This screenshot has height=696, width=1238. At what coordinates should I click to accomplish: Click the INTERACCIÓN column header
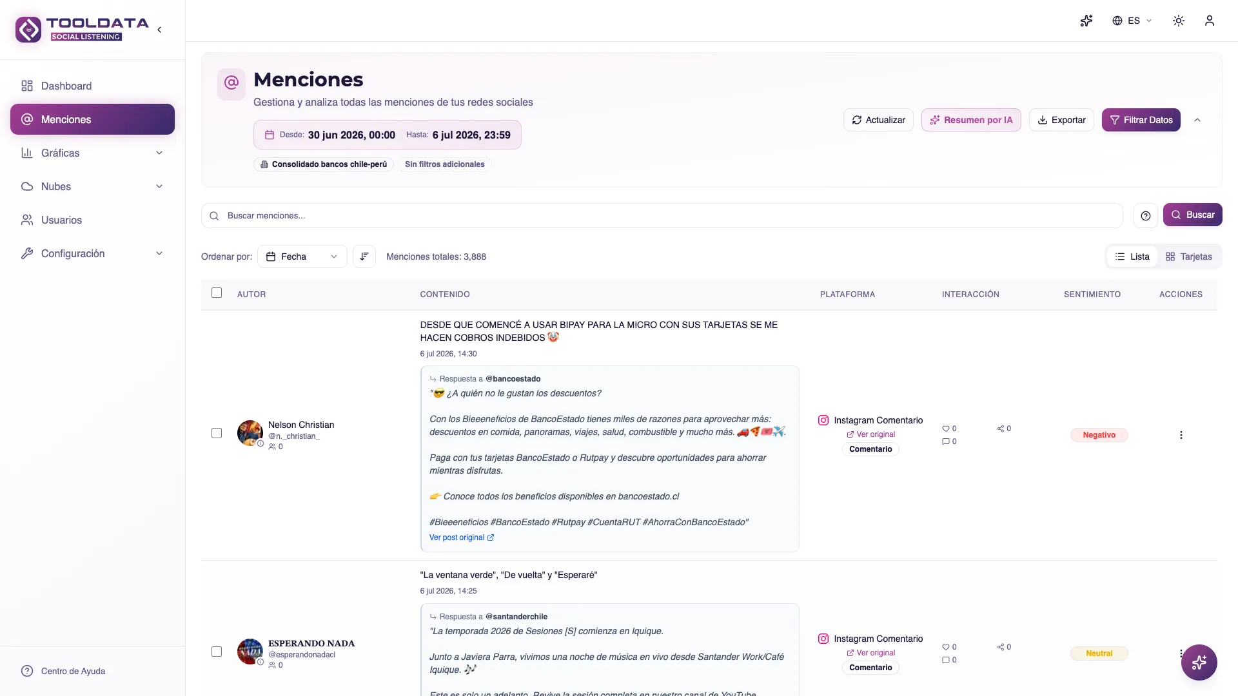(x=970, y=295)
